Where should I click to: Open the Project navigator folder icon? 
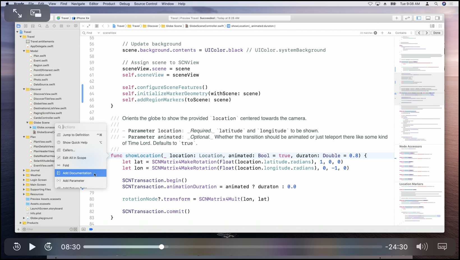pyautogui.click(x=19, y=26)
